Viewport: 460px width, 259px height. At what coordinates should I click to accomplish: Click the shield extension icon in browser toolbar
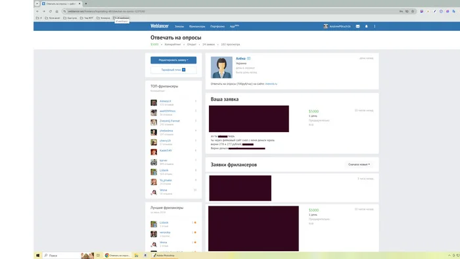pos(441,11)
